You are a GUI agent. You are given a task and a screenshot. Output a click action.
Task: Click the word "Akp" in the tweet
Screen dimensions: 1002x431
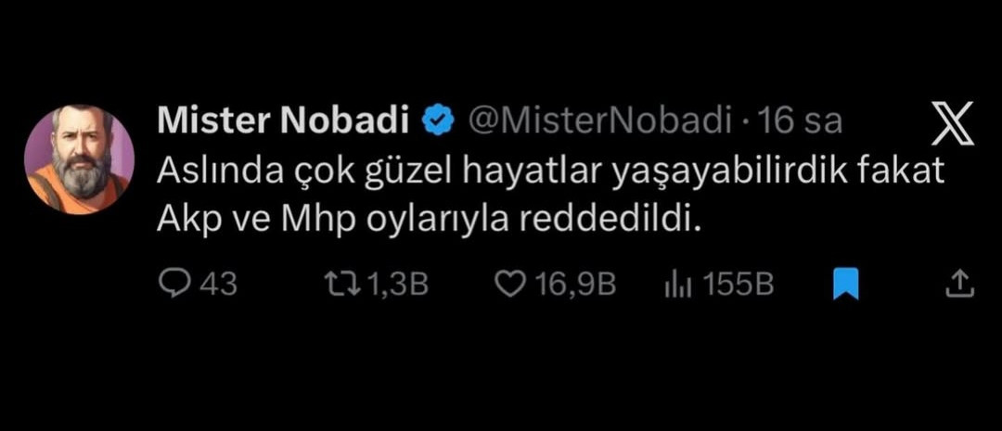point(184,222)
